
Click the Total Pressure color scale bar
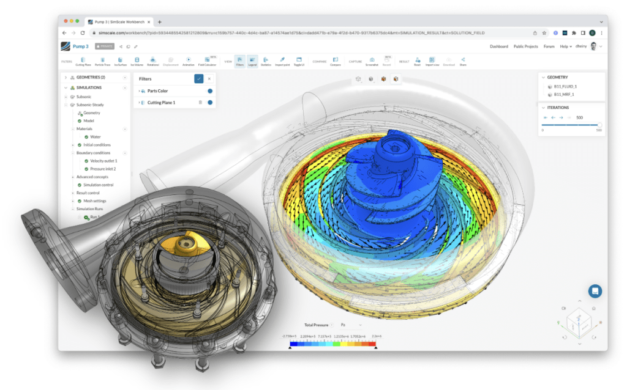pyautogui.click(x=332, y=344)
